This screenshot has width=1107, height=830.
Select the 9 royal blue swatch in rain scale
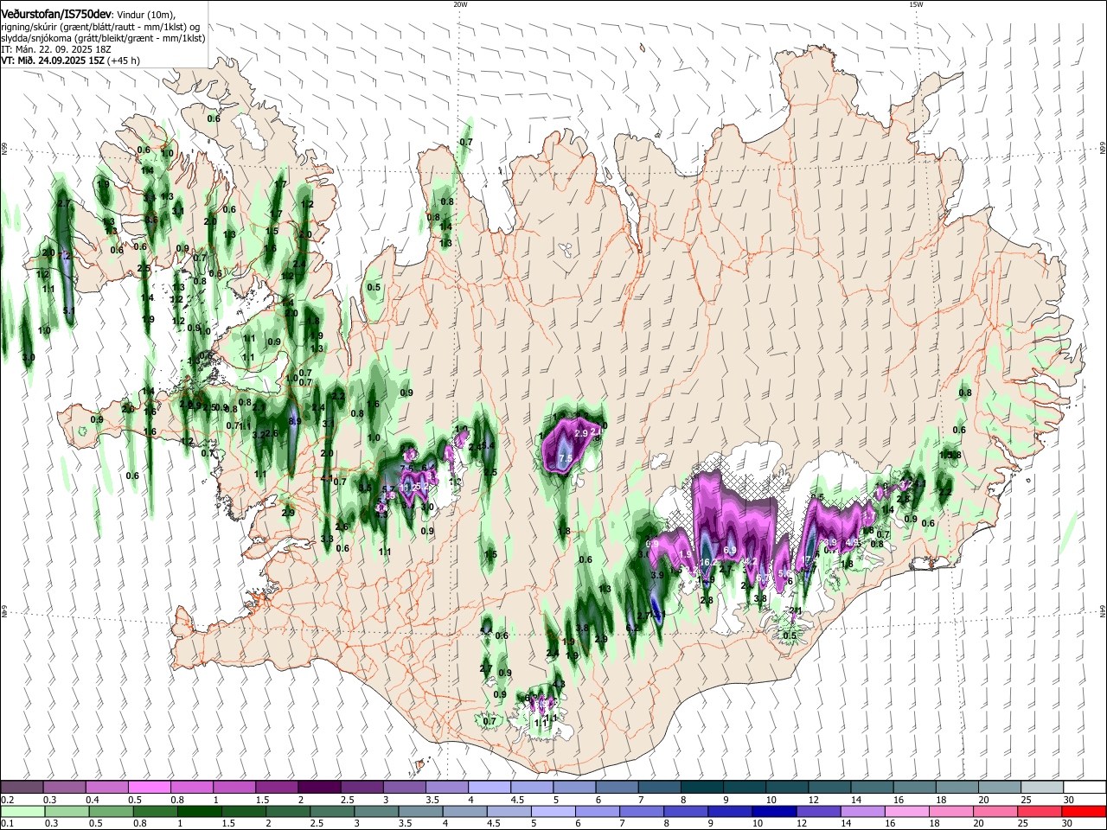click(730, 811)
